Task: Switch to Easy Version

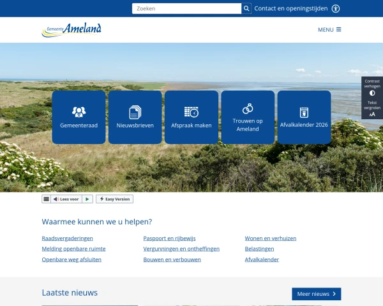Action: (x=114, y=199)
